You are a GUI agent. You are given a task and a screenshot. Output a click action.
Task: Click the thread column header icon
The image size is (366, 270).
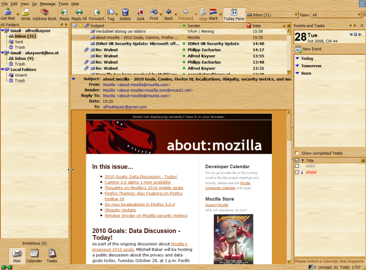(75, 26)
